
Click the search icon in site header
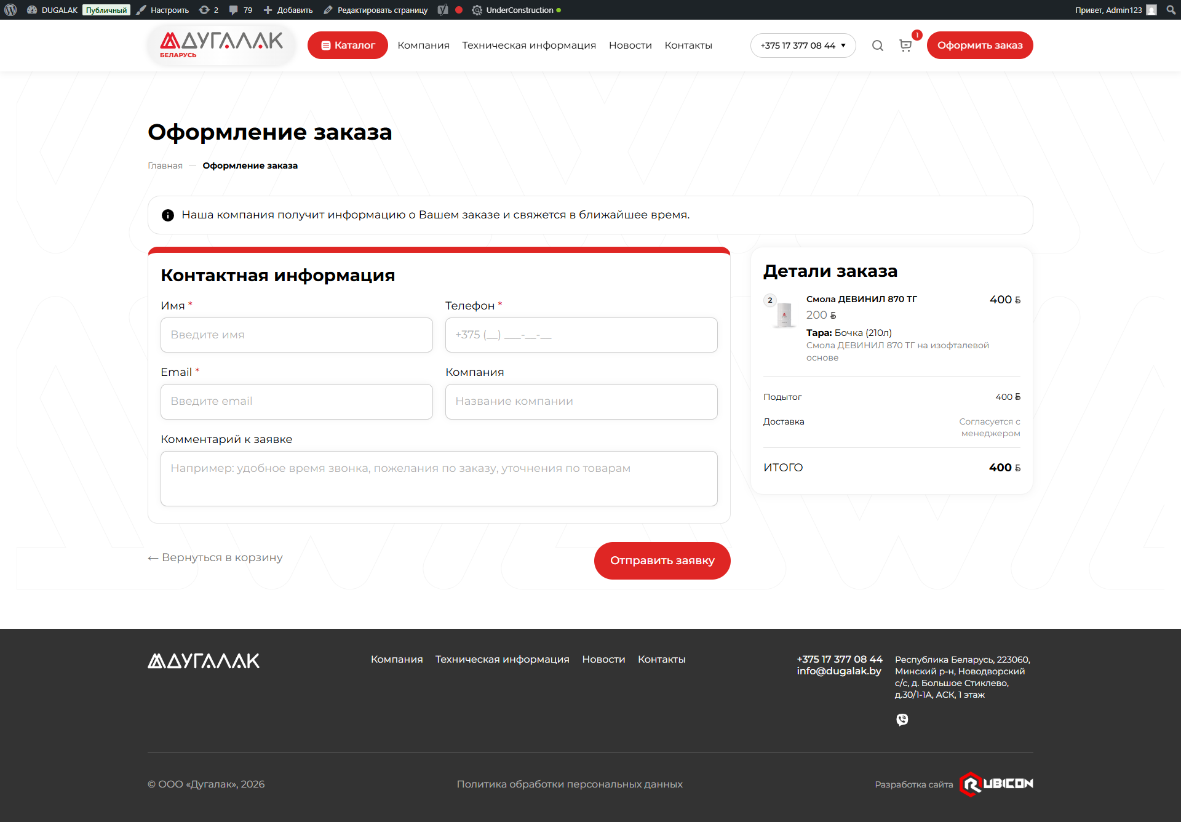[878, 45]
